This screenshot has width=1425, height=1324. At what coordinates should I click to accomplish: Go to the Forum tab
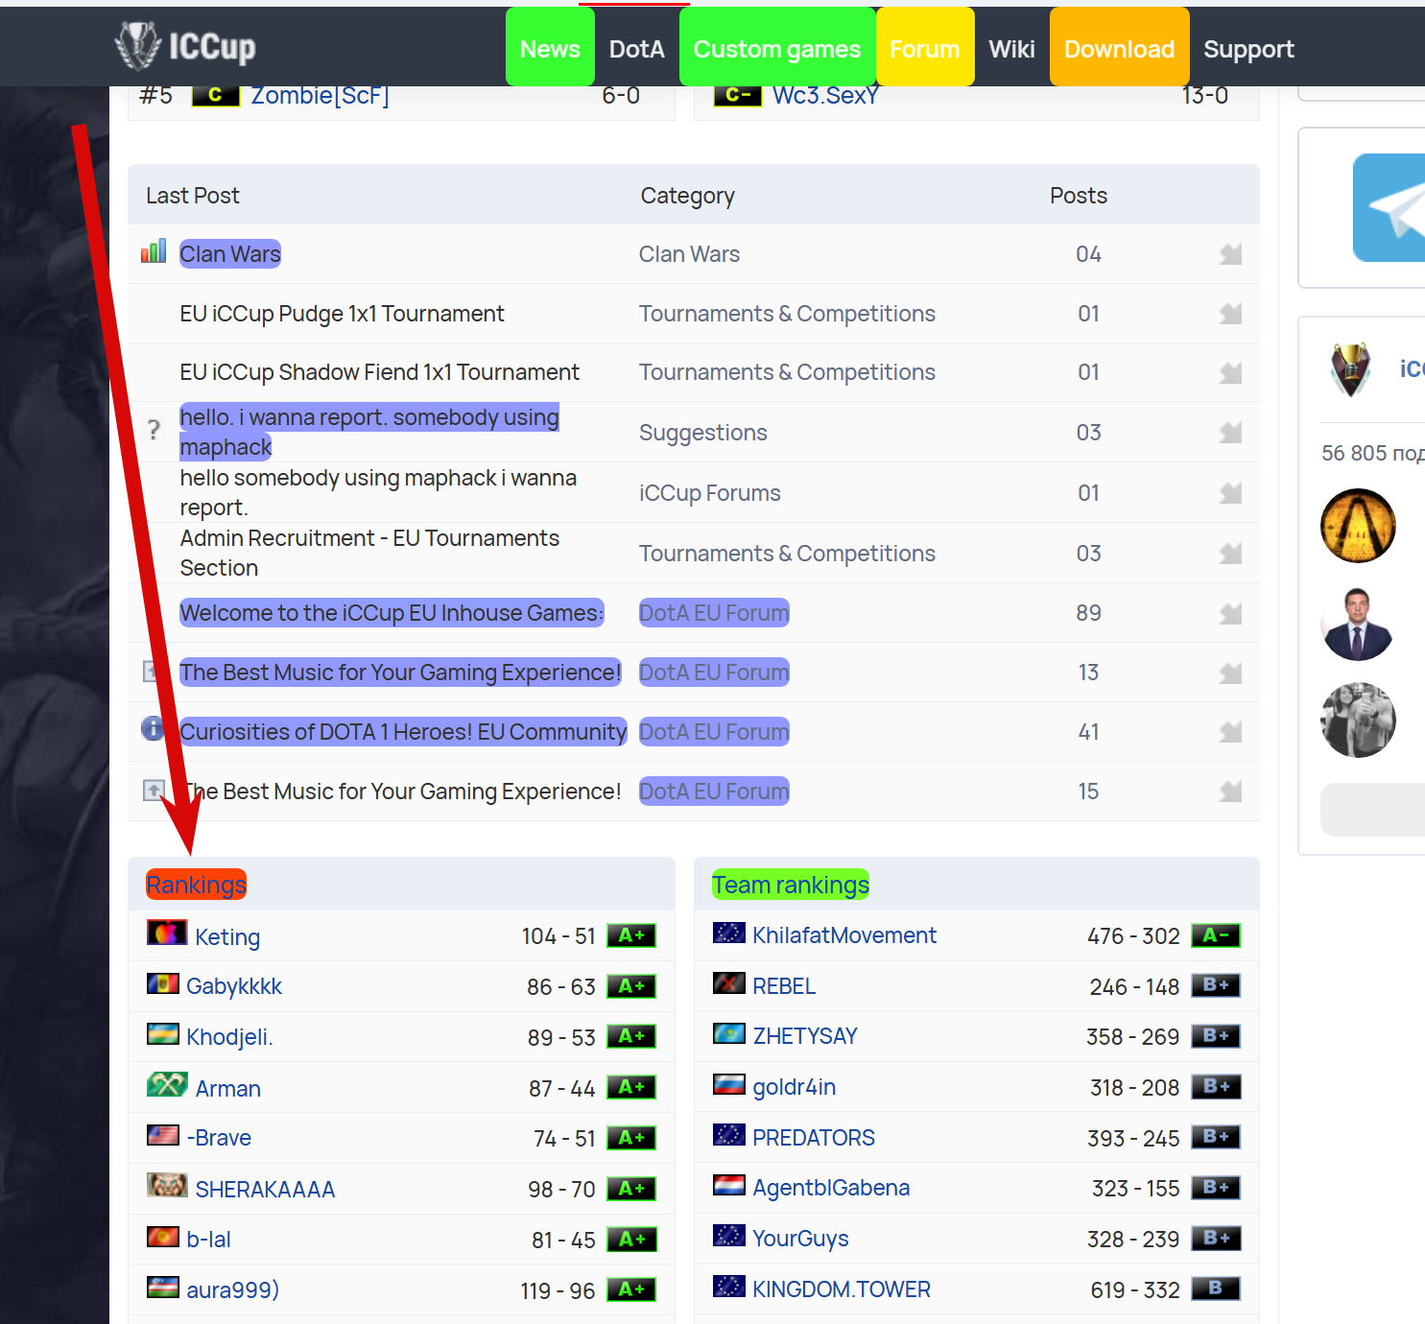coord(924,48)
